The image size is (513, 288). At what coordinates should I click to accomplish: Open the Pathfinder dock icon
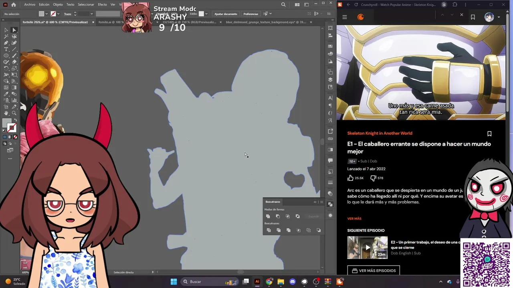pos(330,204)
